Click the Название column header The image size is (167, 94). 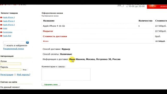pos(49,21)
